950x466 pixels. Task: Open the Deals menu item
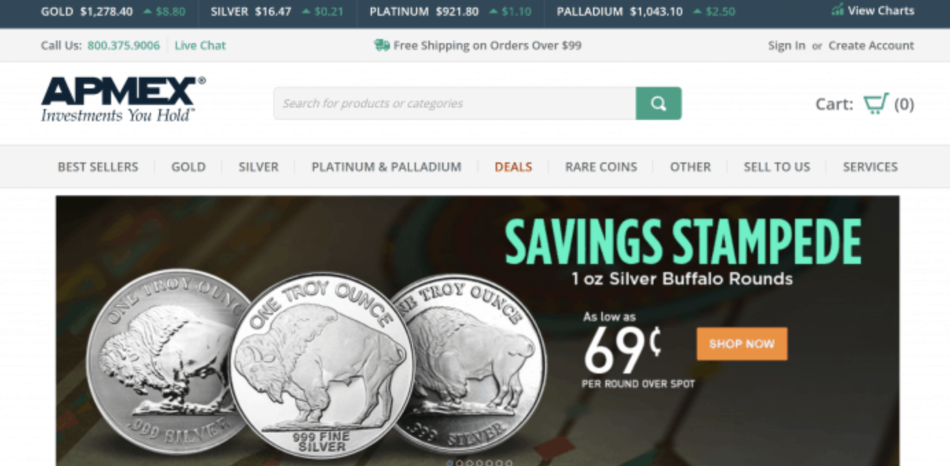(x=513, y=167)
